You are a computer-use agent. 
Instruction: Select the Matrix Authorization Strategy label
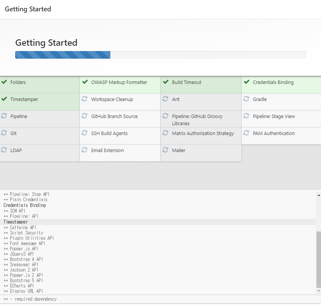coord(203,134)
